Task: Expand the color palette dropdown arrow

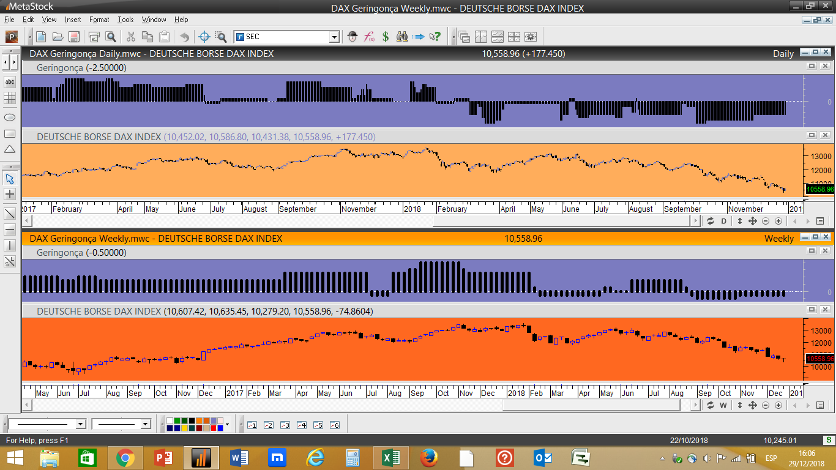Action: tap(227, 424)
